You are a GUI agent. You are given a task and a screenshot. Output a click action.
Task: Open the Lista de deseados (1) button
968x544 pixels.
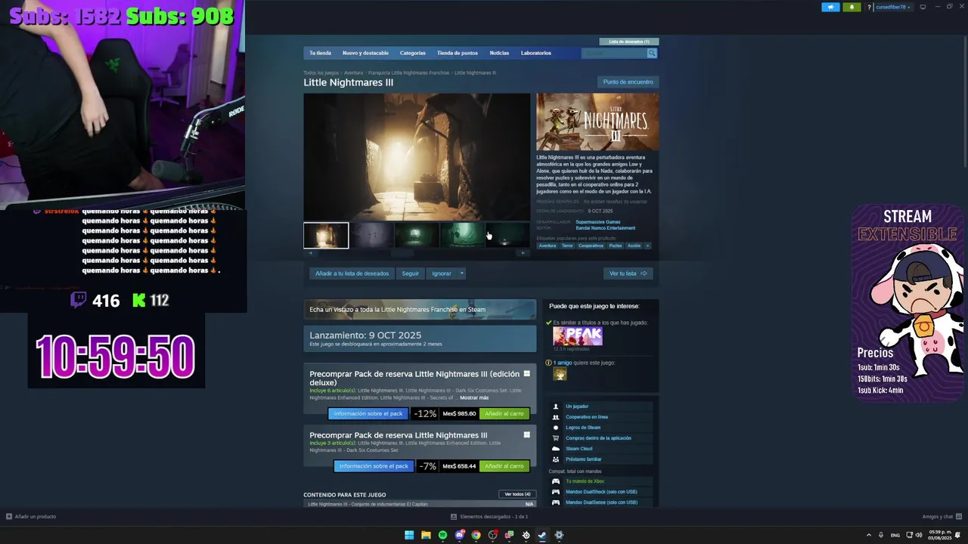629,42
